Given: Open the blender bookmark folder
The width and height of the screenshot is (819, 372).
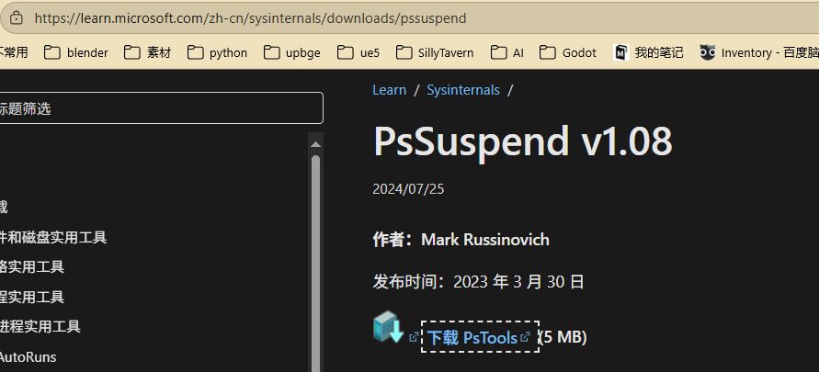Looking at the screenshot, I should pyautogui.click(x=77, y=52).
